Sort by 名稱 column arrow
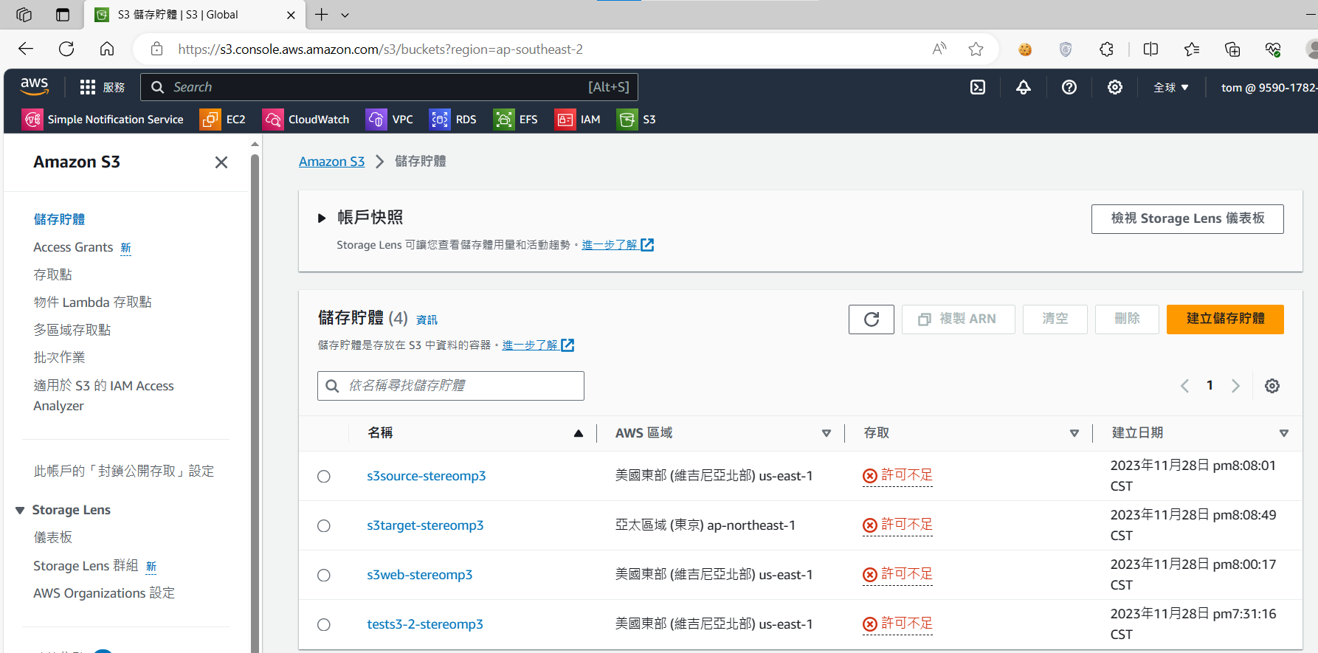This screenshot has width=1318, height=653. point(579,434)
